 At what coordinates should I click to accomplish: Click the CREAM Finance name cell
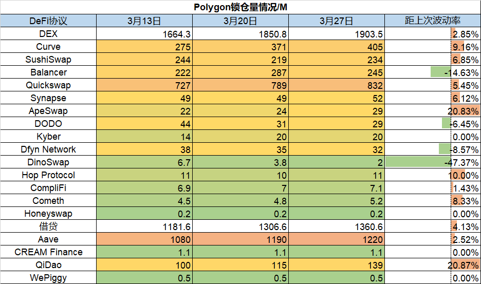[x=48, y=252]
